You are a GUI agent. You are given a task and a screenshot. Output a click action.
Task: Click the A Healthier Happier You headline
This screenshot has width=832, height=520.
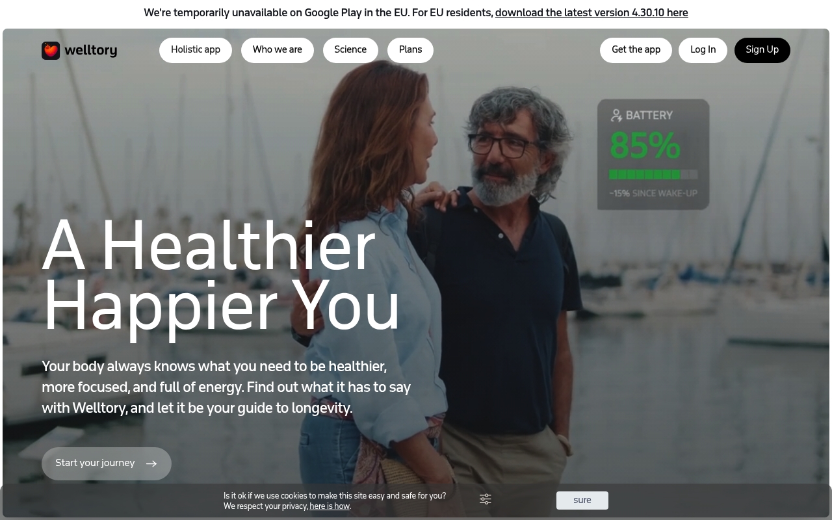[x=221, y=278]
